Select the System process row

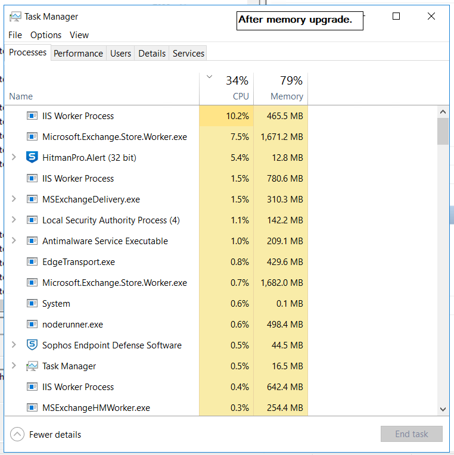click(x=157, y=303)
